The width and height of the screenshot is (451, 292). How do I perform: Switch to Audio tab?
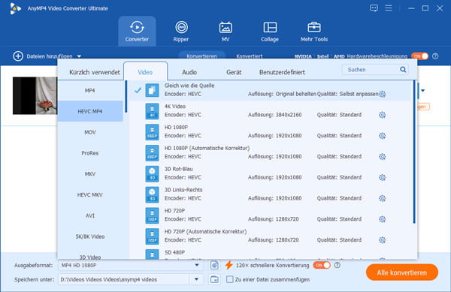click(x=189, y=72)
